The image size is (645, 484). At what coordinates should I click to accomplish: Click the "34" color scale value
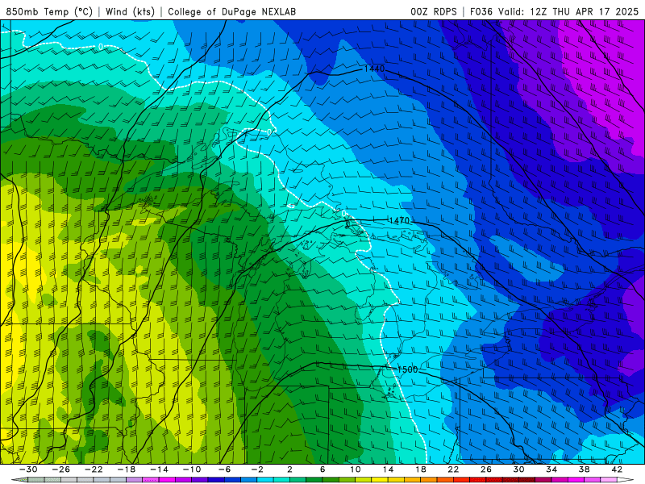[551, 469]
